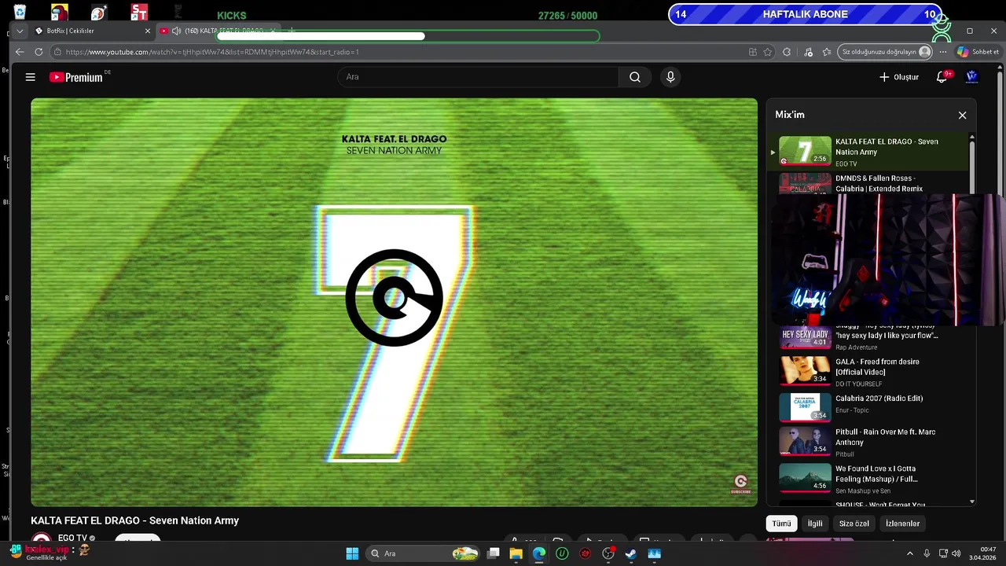Image resolution: width=1006 pixels, height=566 pixels.
Task: Switch to BotRix | Cekilisler tab
Action: pos(93,31)
